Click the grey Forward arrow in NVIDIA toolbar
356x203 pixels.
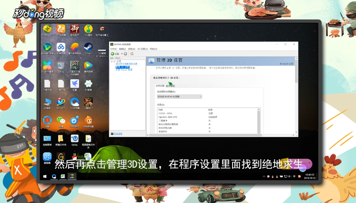(125, 54)
